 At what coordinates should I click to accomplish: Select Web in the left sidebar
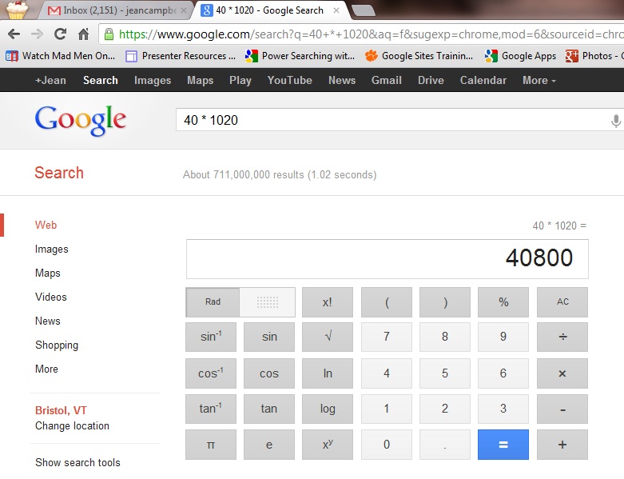[x=46, y=225]
